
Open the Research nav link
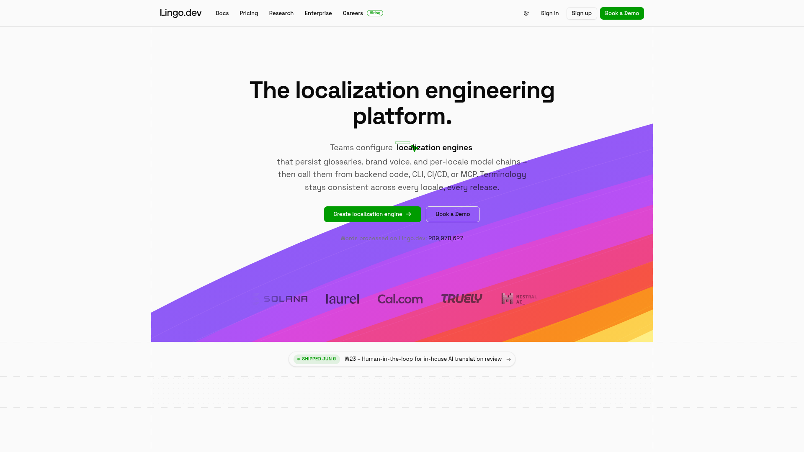[x=281, y=13]
